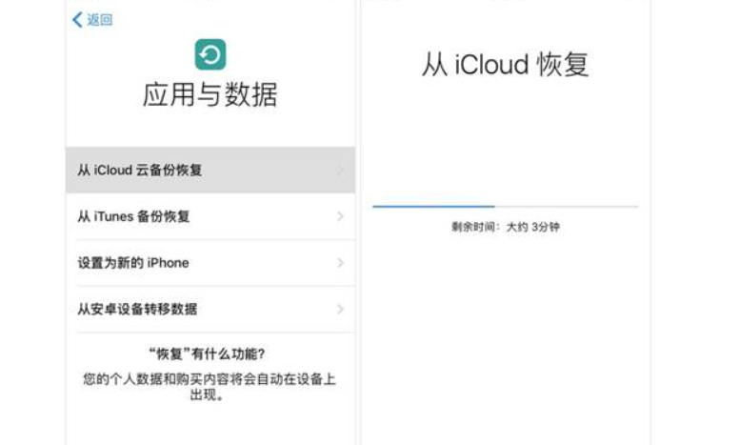739x445 pixels.
Task: Select 从 iCloud 云备份恢复 option
Action: 210,170
